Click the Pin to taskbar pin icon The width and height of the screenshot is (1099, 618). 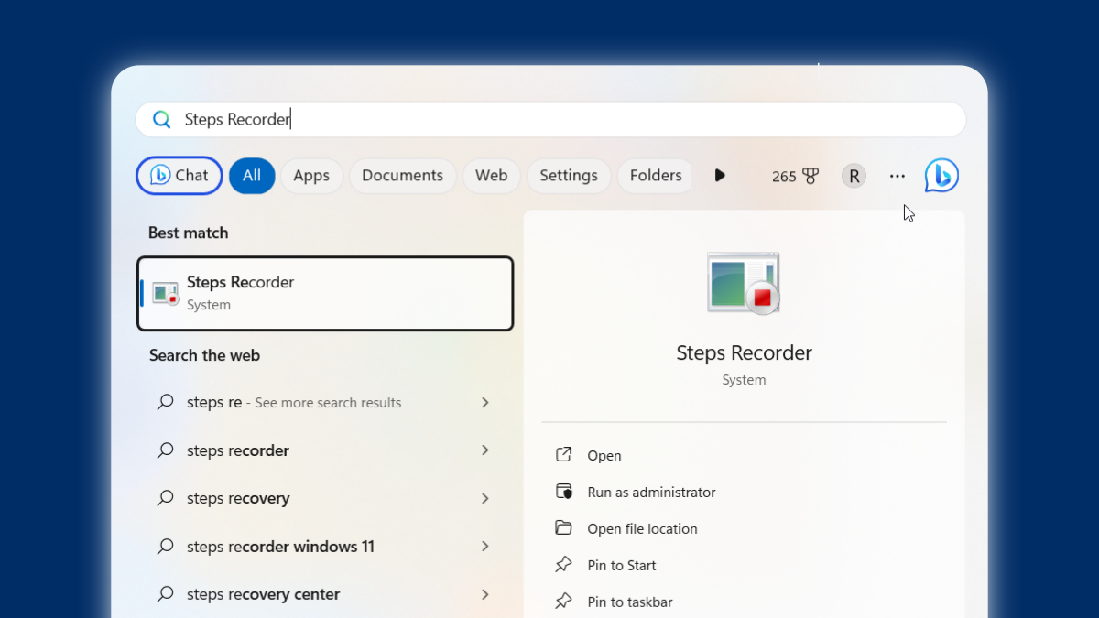pos(564,602)
